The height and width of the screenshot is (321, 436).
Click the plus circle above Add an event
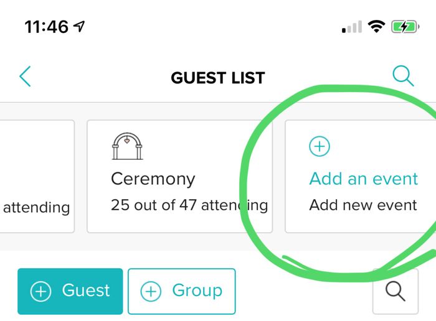tap(320, 147)
